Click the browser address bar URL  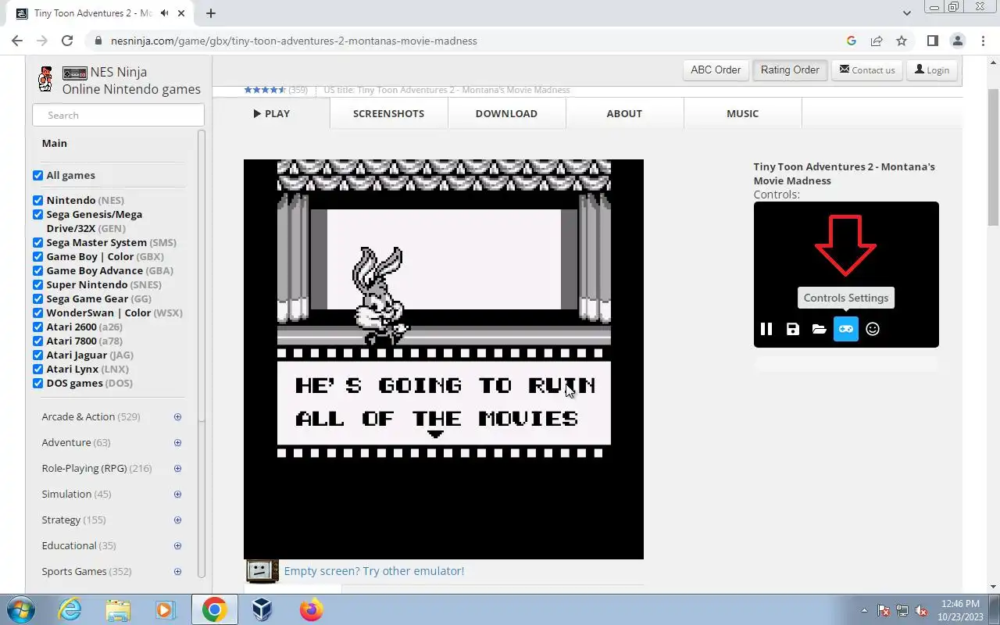tap(294, 41)
